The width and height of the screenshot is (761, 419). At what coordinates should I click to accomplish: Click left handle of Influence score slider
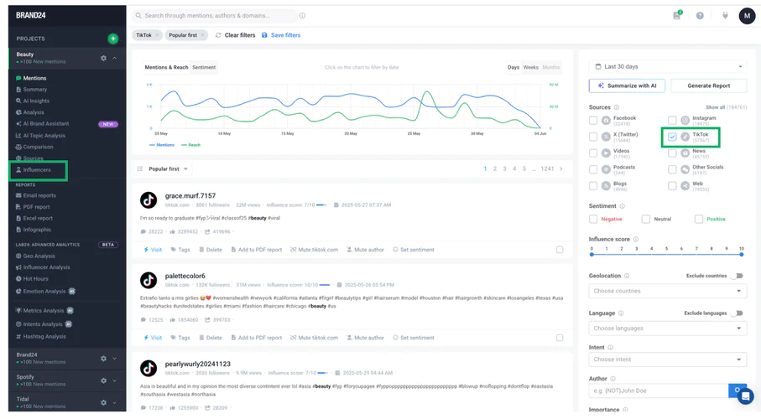tap(592, 254)
